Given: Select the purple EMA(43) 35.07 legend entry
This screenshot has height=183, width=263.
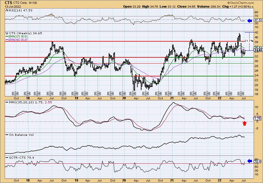Looking at the screenshot, I should pos(17,40).
